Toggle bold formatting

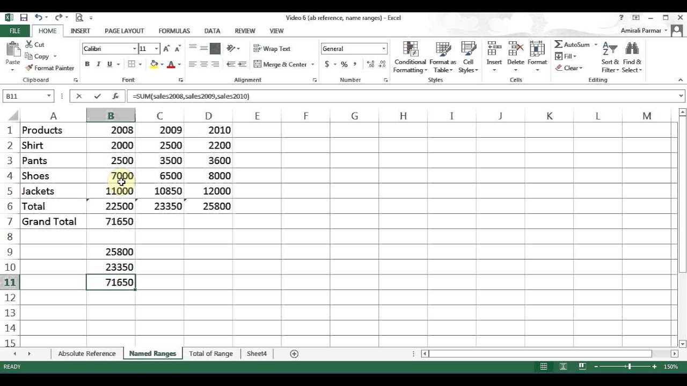[87, 64]
